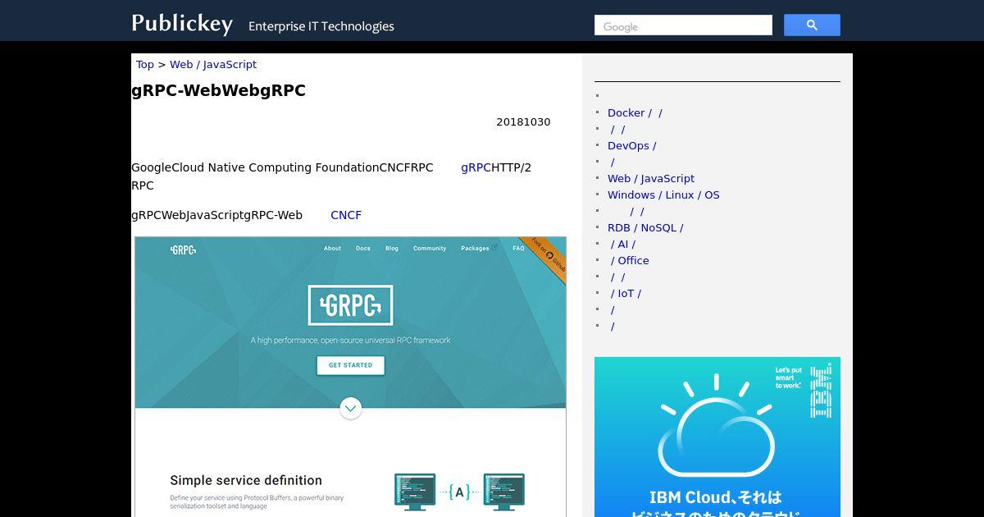Screen dimensions: 984x517
Task: Open Web / JavaScript breadcrumb link
Action: pyautogui.click(x=213, y=64)
